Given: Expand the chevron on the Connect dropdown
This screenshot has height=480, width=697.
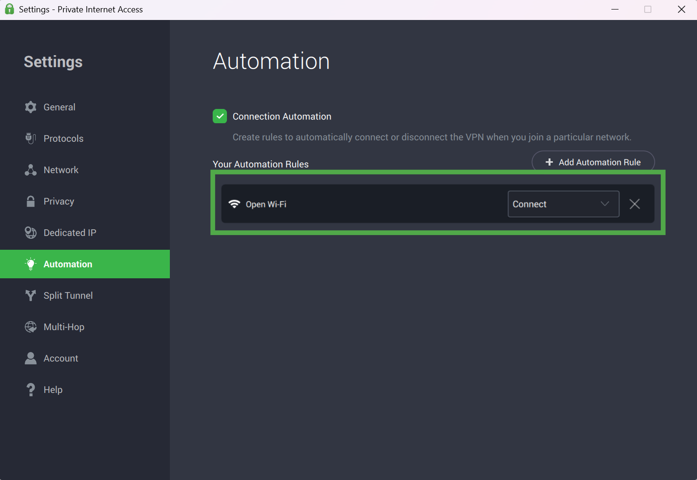Looking at the screenshot, I should (x=605, y=204).
